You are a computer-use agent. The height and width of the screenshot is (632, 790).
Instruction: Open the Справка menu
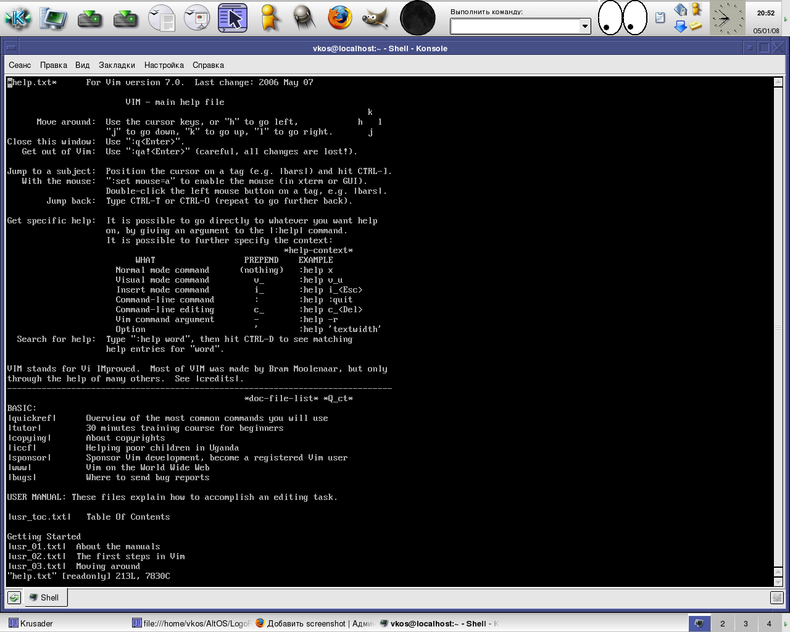pos(208,65)
